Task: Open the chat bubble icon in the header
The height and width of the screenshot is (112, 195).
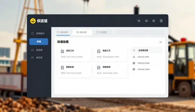Action: 146,21
